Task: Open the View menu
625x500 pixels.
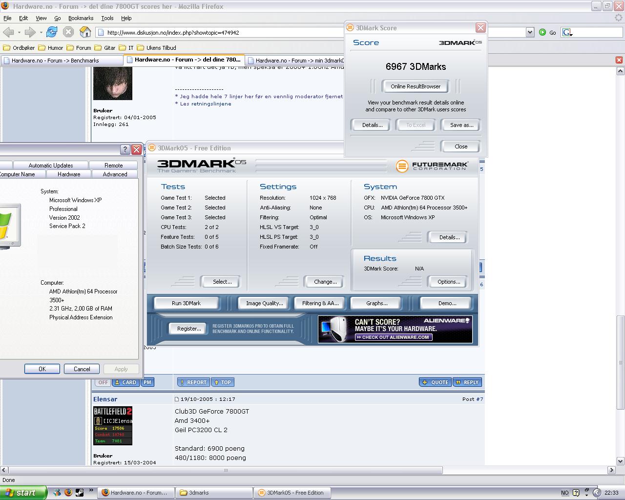Action: tap(41, 18)
